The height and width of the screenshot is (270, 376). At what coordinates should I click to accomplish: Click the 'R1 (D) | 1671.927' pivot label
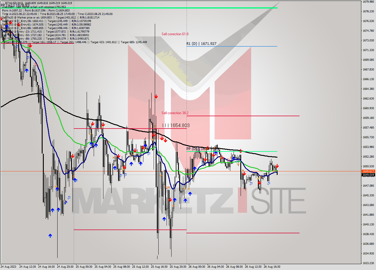pyautogui.click(x=202, y=44)
